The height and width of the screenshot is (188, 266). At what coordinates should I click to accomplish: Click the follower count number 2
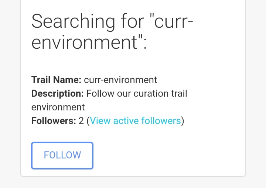point(81,121)
